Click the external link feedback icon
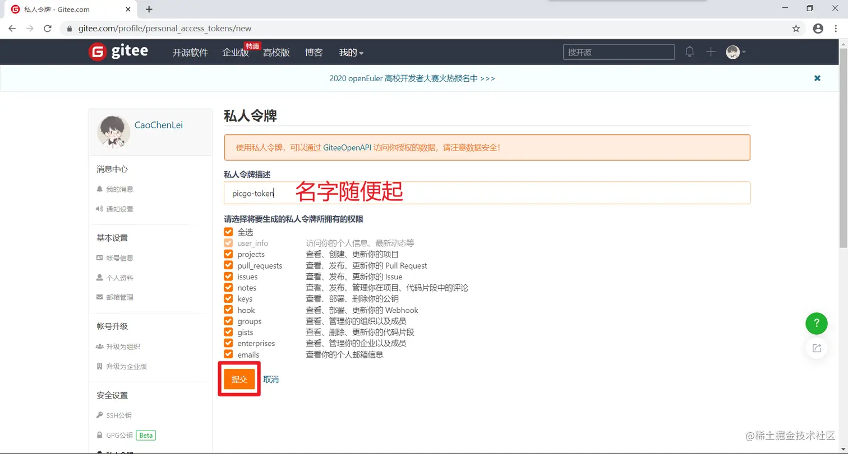Screen dimensions: 848x454 click(817, 348)
